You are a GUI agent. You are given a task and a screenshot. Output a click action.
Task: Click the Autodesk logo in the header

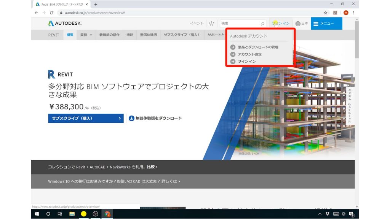(x=58, y=23)
